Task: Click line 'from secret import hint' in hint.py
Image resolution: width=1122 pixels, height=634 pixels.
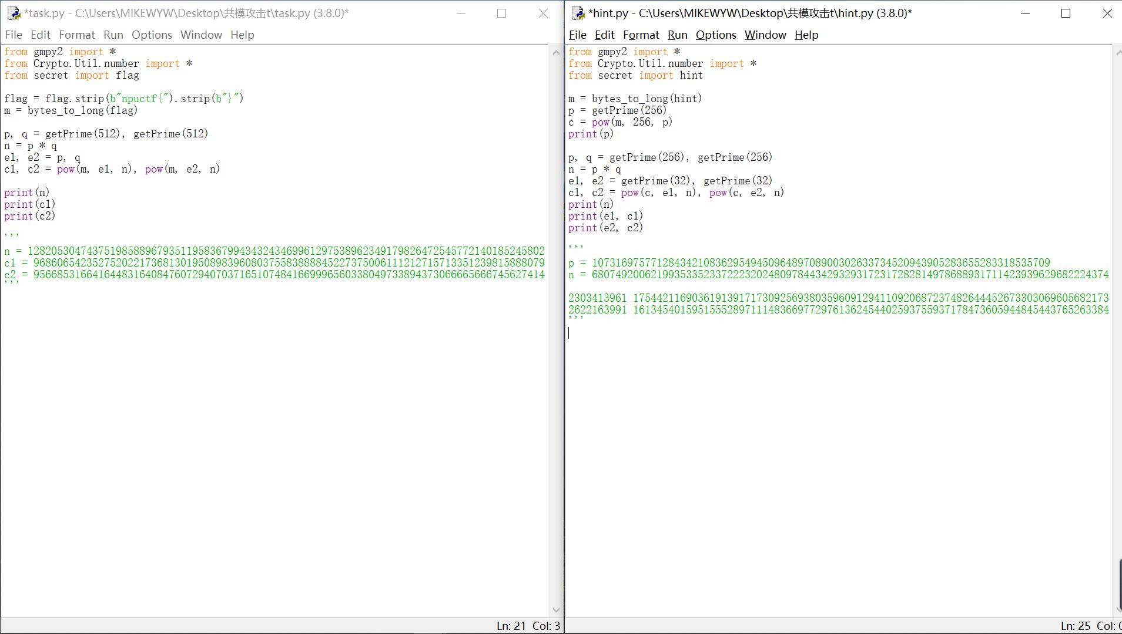Action: point(636,75)
